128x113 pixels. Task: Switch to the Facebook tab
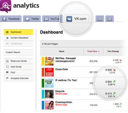click(x=11, y=19)
